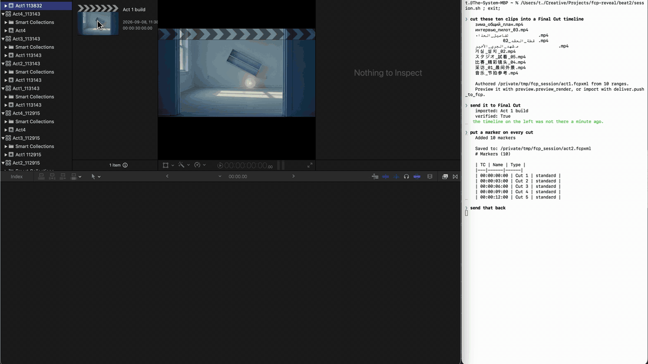Click the Overwrite edit icon
This screenshot has width=648, height=364.
click(x=74, y=177)
